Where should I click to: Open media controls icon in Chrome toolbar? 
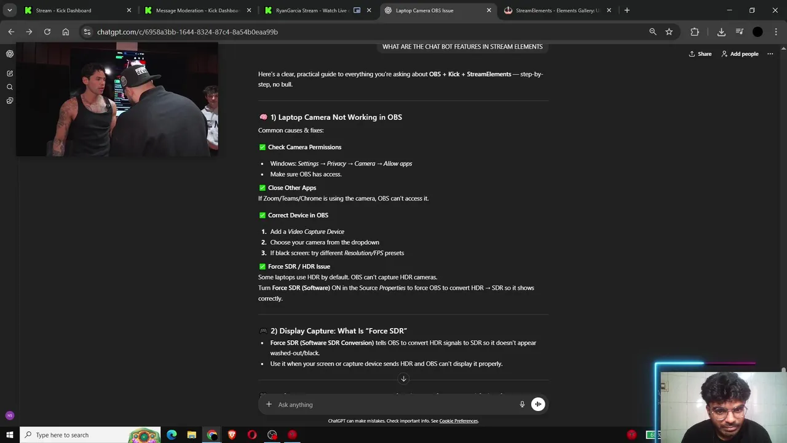click(x=740, y=32)
